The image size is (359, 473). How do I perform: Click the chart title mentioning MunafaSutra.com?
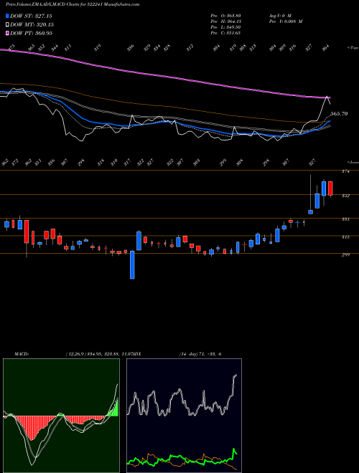73,4
